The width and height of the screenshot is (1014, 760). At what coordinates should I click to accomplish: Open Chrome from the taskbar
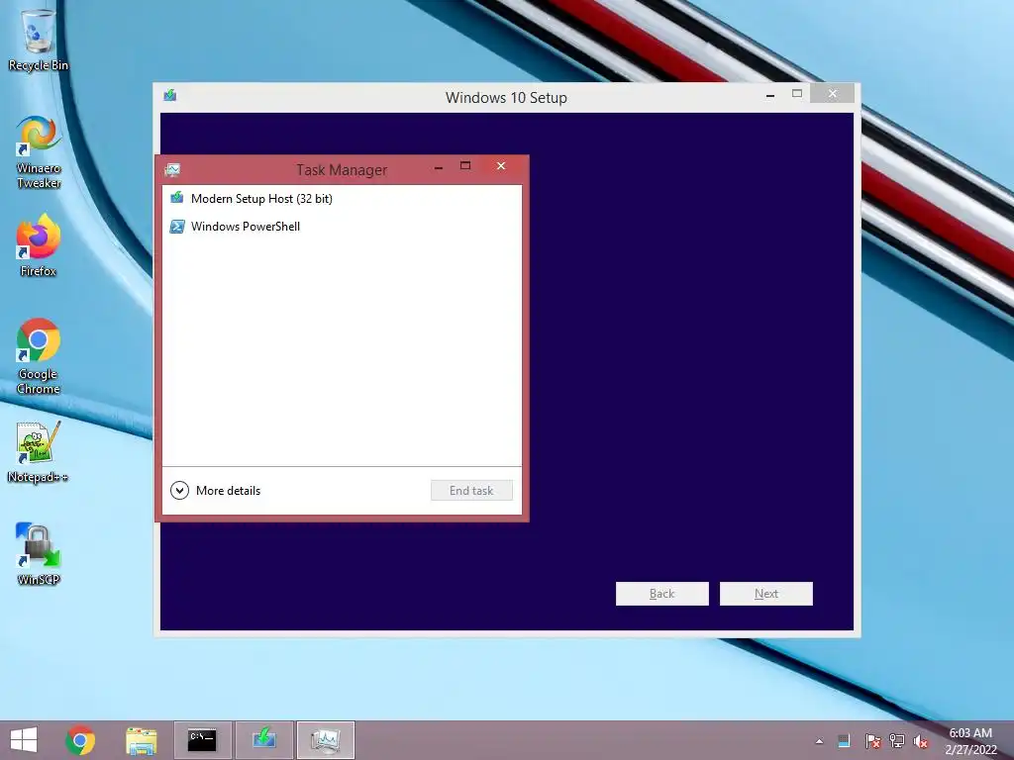(80, 740)
